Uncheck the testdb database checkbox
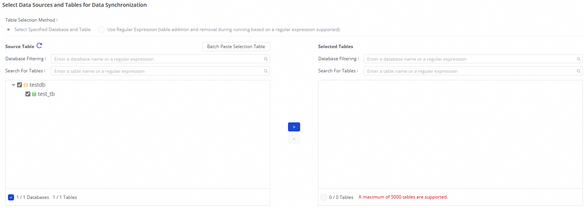584x208 pixels. [20, 85]
